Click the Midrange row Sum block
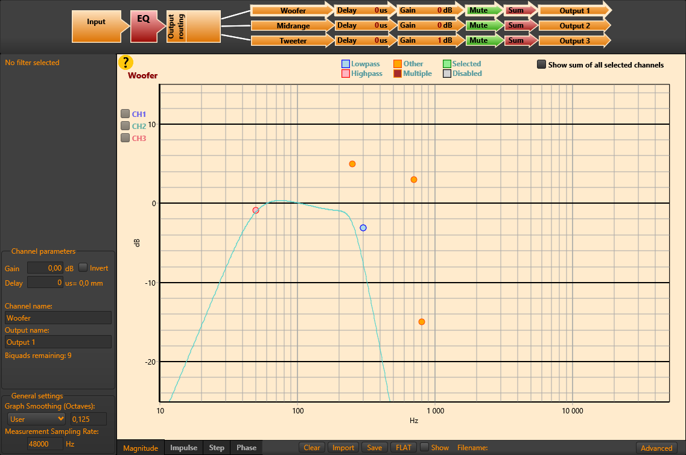This screenshot has height=455, width=686. (x=521, y=25)
